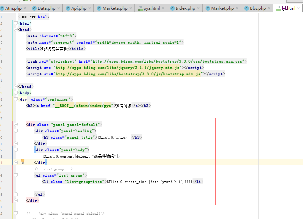Click the date="y-m-d h:i" filter text
303x219 pixels.
point(167,182)
